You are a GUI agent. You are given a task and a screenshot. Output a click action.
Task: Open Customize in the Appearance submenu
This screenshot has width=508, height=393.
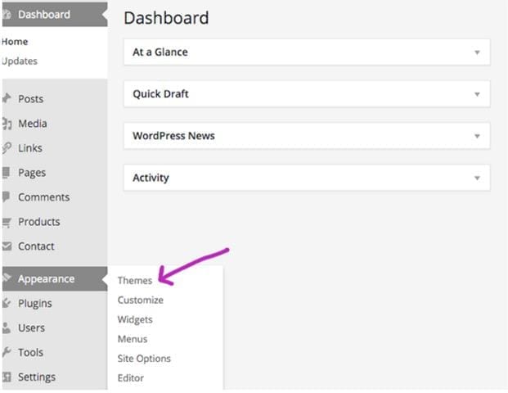coord(140,300)
